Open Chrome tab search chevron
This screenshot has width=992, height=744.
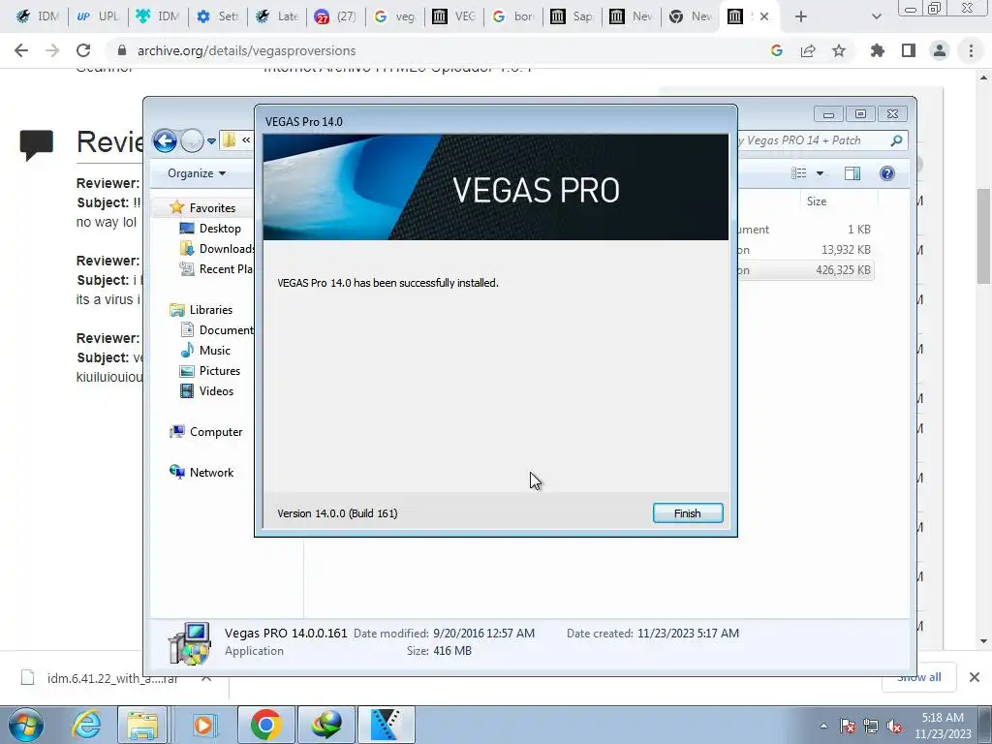click(x=876, y=16)
